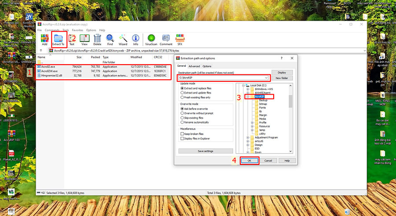Screen dimensions: 396x216
Task: Click the folder tree vertical scrollbar thumb
Action: pyautogui.click(x=290, y=101)
